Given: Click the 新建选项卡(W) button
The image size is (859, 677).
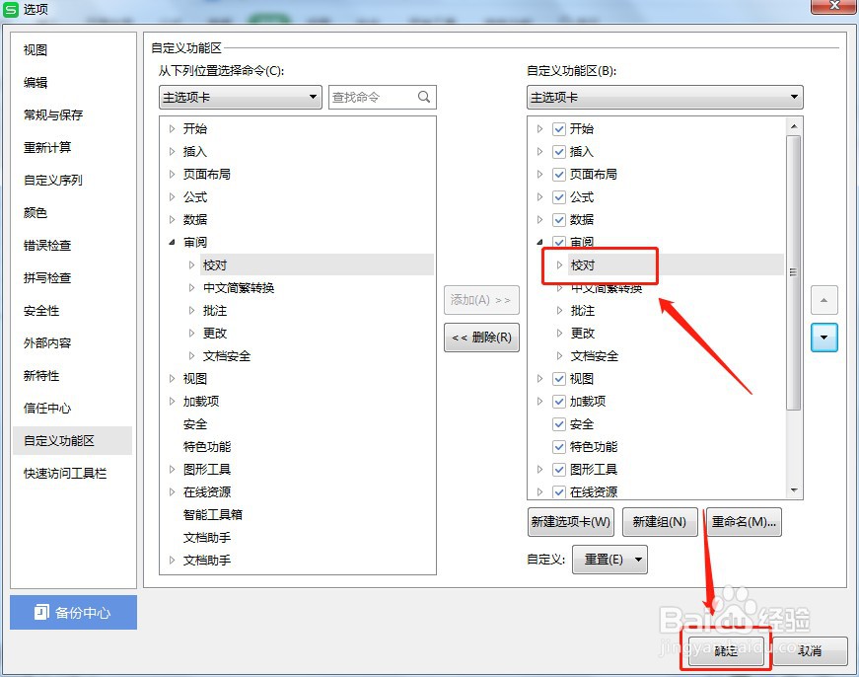Looking at the screenshot, I should [570, 522].
